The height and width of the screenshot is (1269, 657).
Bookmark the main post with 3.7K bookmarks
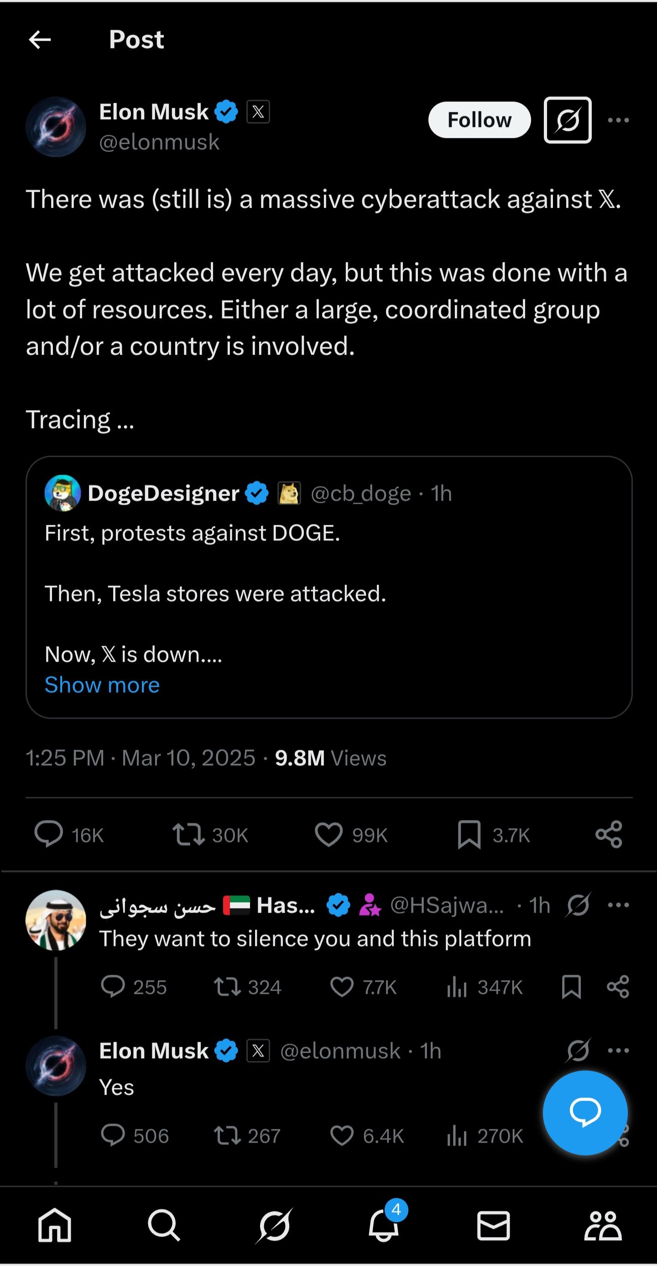tap(469, 835)
